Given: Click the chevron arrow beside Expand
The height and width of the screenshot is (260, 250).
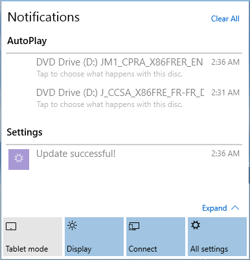Looking at the screenshot, I should (x=235, y=208).
